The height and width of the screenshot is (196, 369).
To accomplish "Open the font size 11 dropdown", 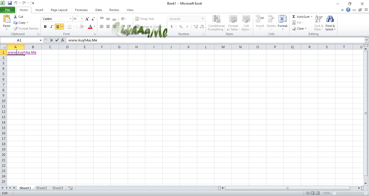I will (x=82, y=19).
